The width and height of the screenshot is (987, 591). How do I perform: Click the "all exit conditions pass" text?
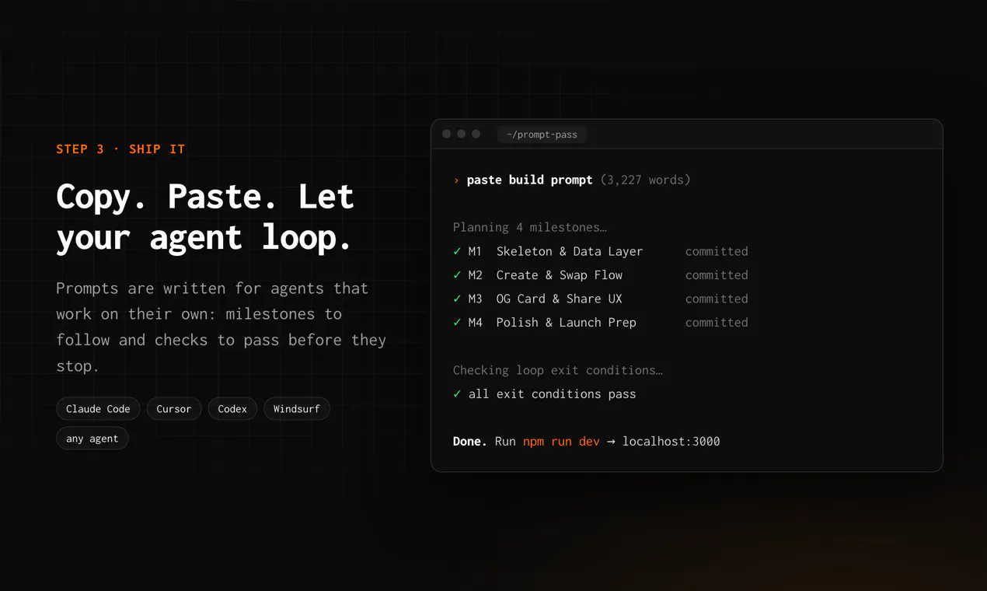[553, 394]
